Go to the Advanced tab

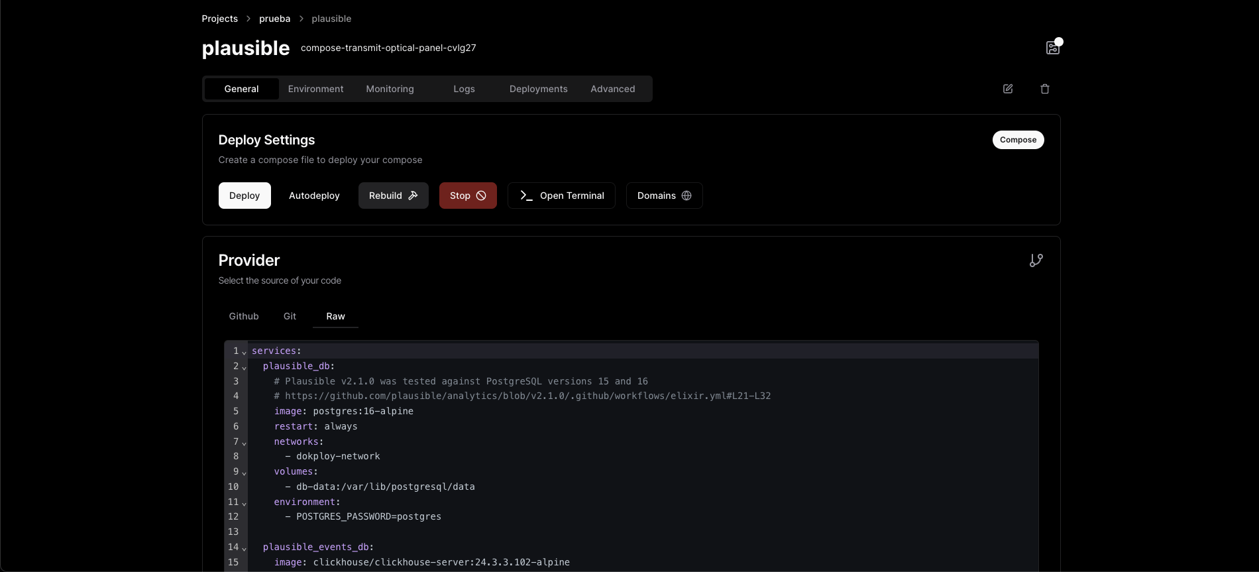click(x=612, y=89)
